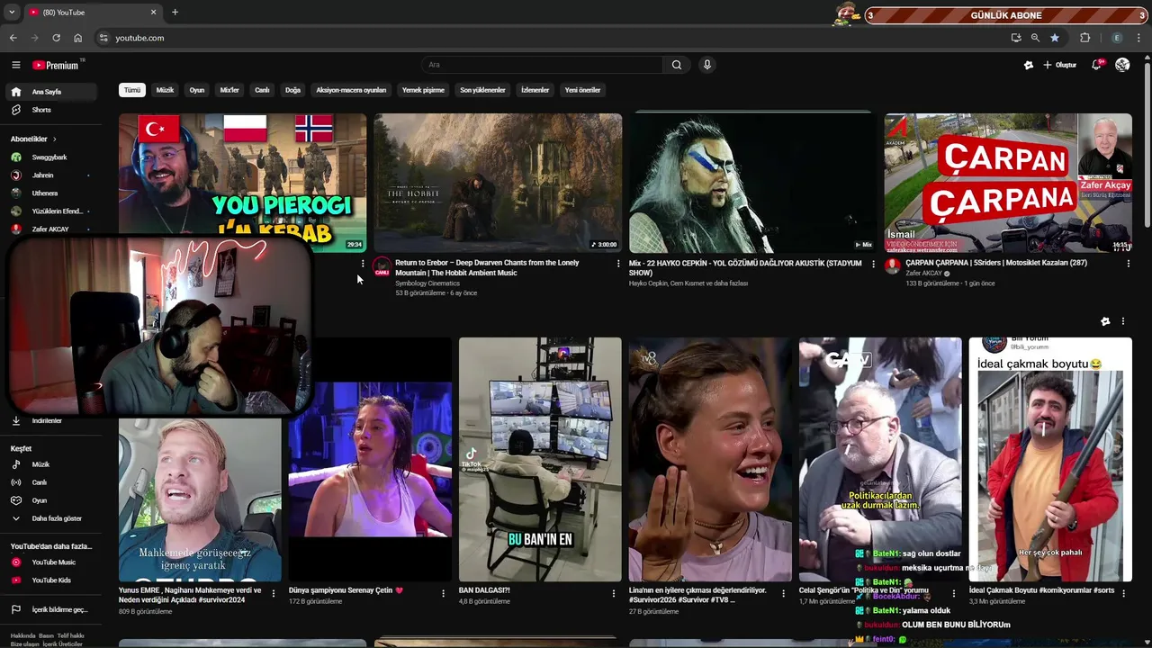Open Müzik under Keşfet
Viewport: 1152px width, 648px height.
click(x=52, y=464)
